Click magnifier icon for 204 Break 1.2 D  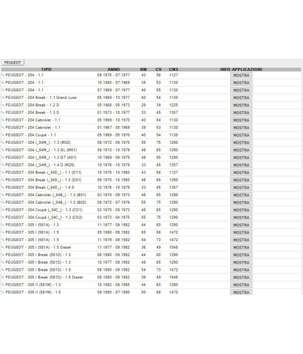(3, 105)
